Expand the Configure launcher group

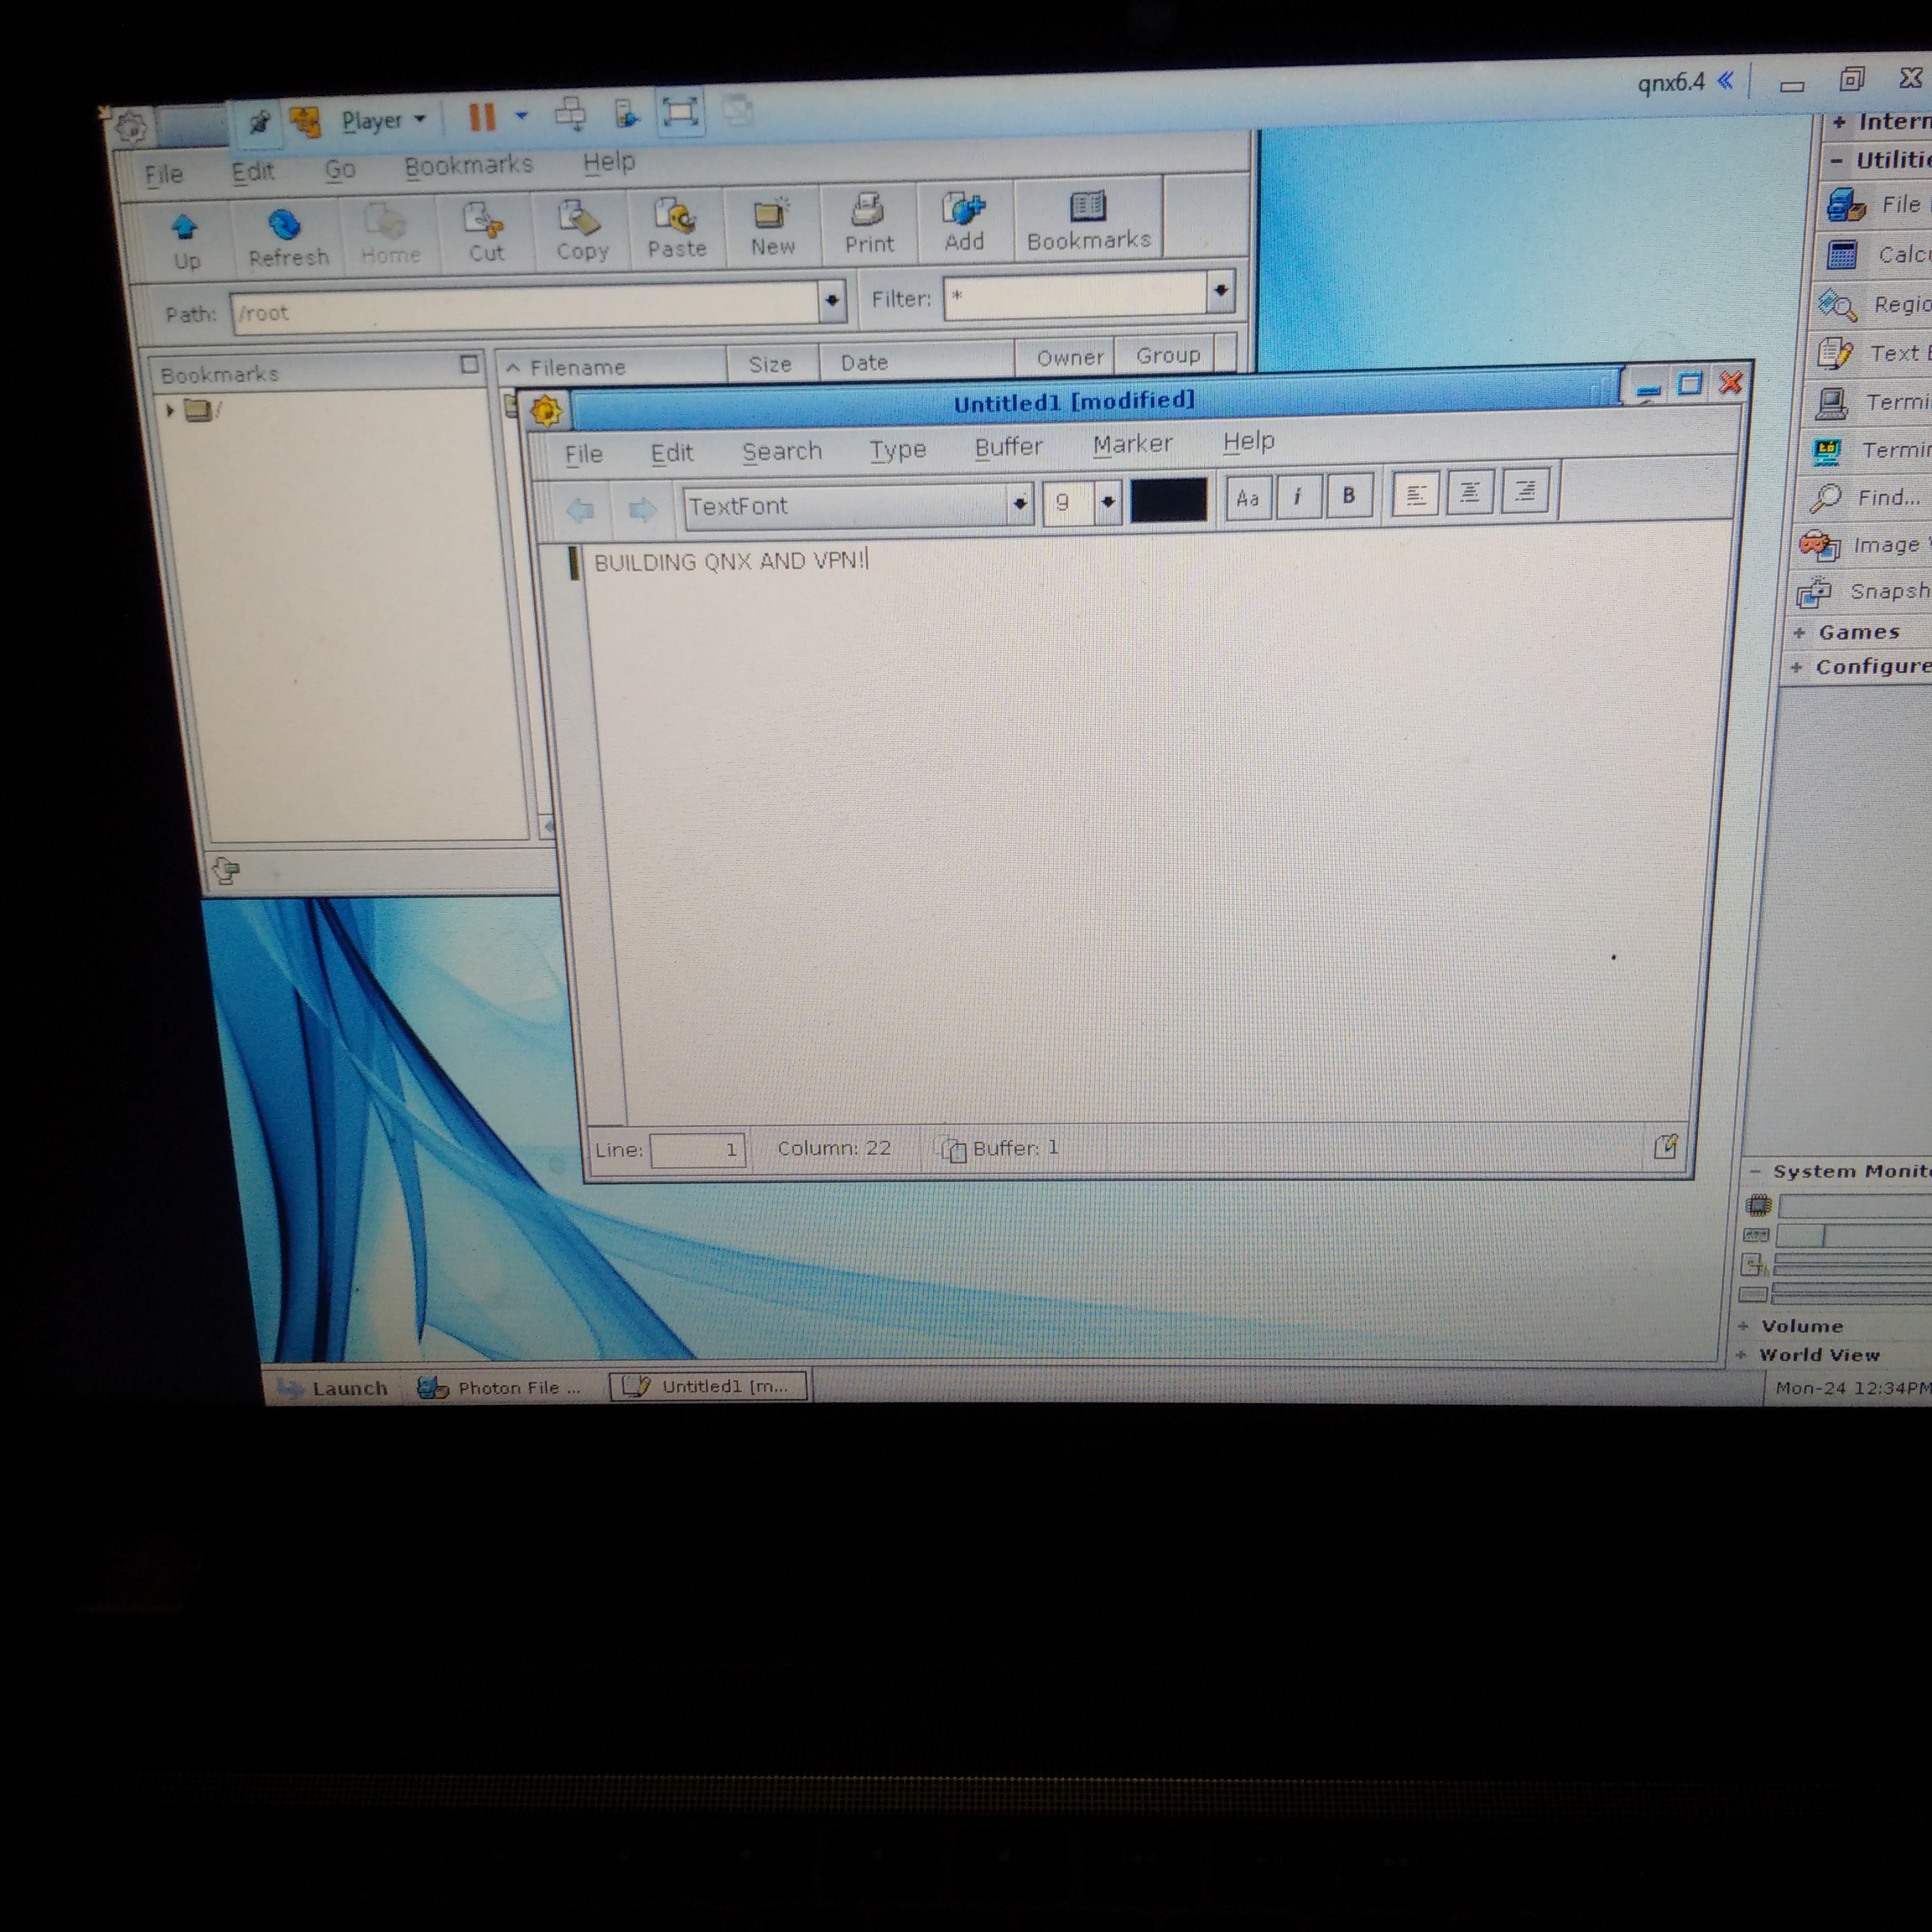tap(1796, 667)
